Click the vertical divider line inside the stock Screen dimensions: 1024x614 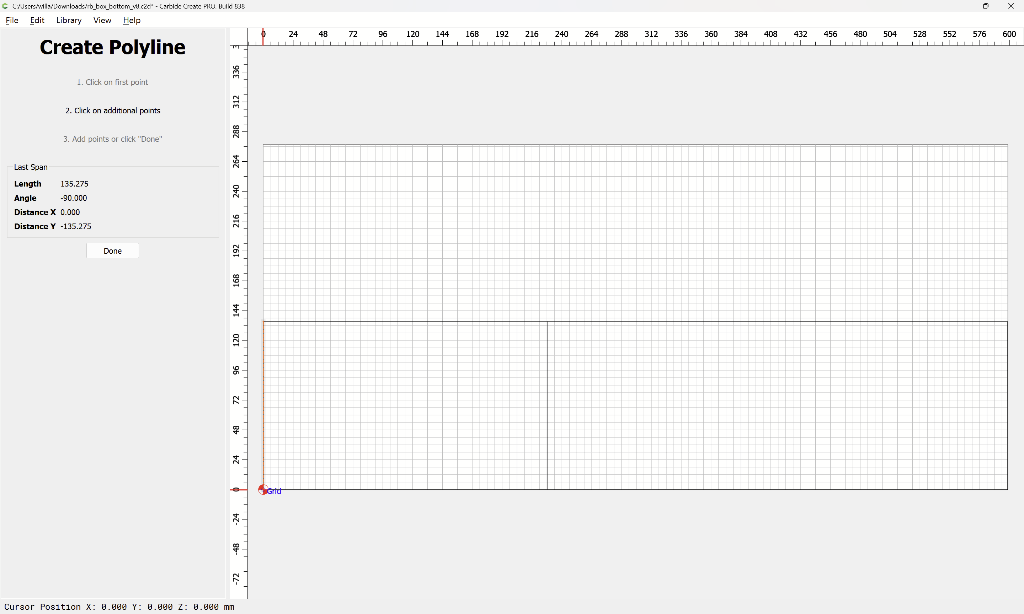click(x=548, y=405)
